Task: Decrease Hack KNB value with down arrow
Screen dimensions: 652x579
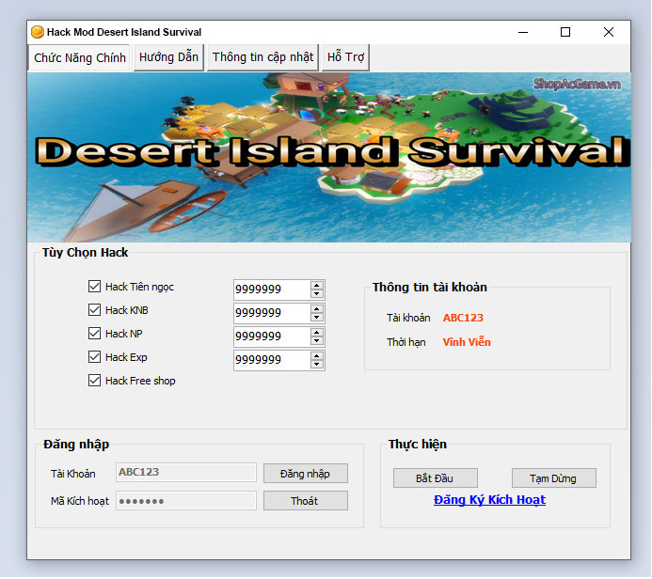Action: 317,318
